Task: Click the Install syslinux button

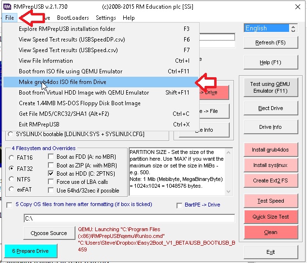Action: [x=271, y=166]
